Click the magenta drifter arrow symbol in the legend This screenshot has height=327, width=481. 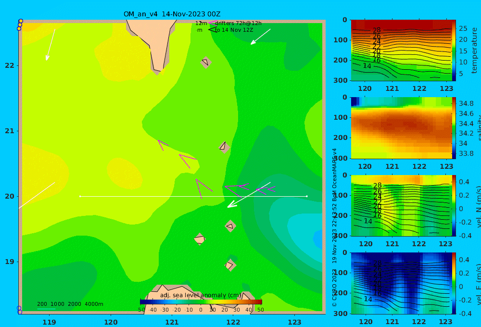point(213,23)
